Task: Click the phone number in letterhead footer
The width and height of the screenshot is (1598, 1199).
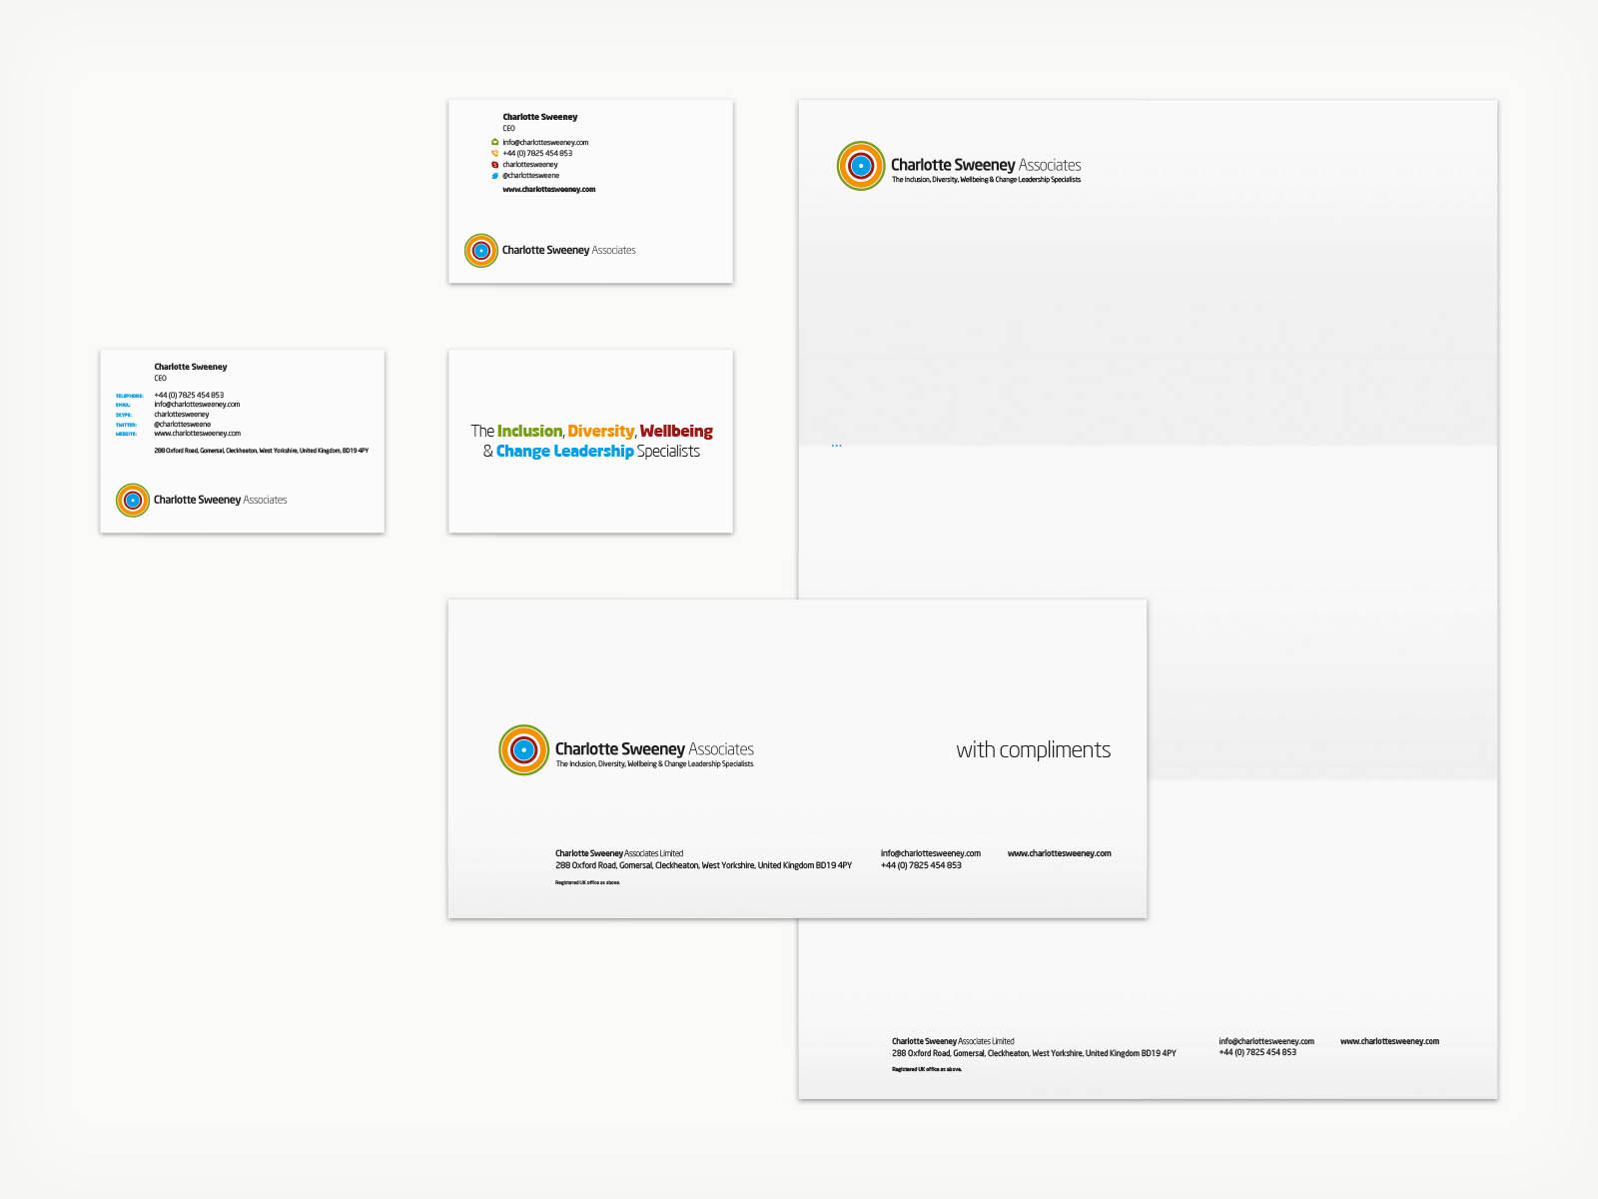Action: 1257,1053
